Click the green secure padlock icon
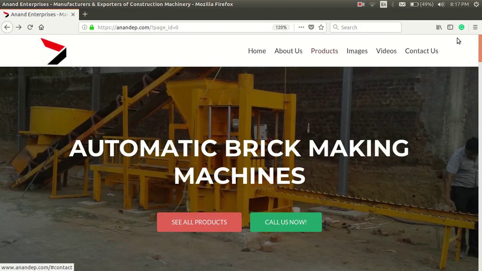The width and height of the screenshot is (482, 271). [x=92, y=27]
